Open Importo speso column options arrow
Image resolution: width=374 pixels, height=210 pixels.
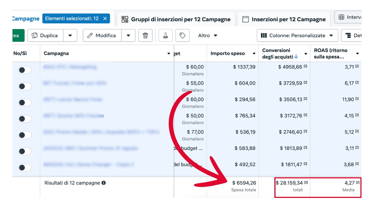coord(254,54)
